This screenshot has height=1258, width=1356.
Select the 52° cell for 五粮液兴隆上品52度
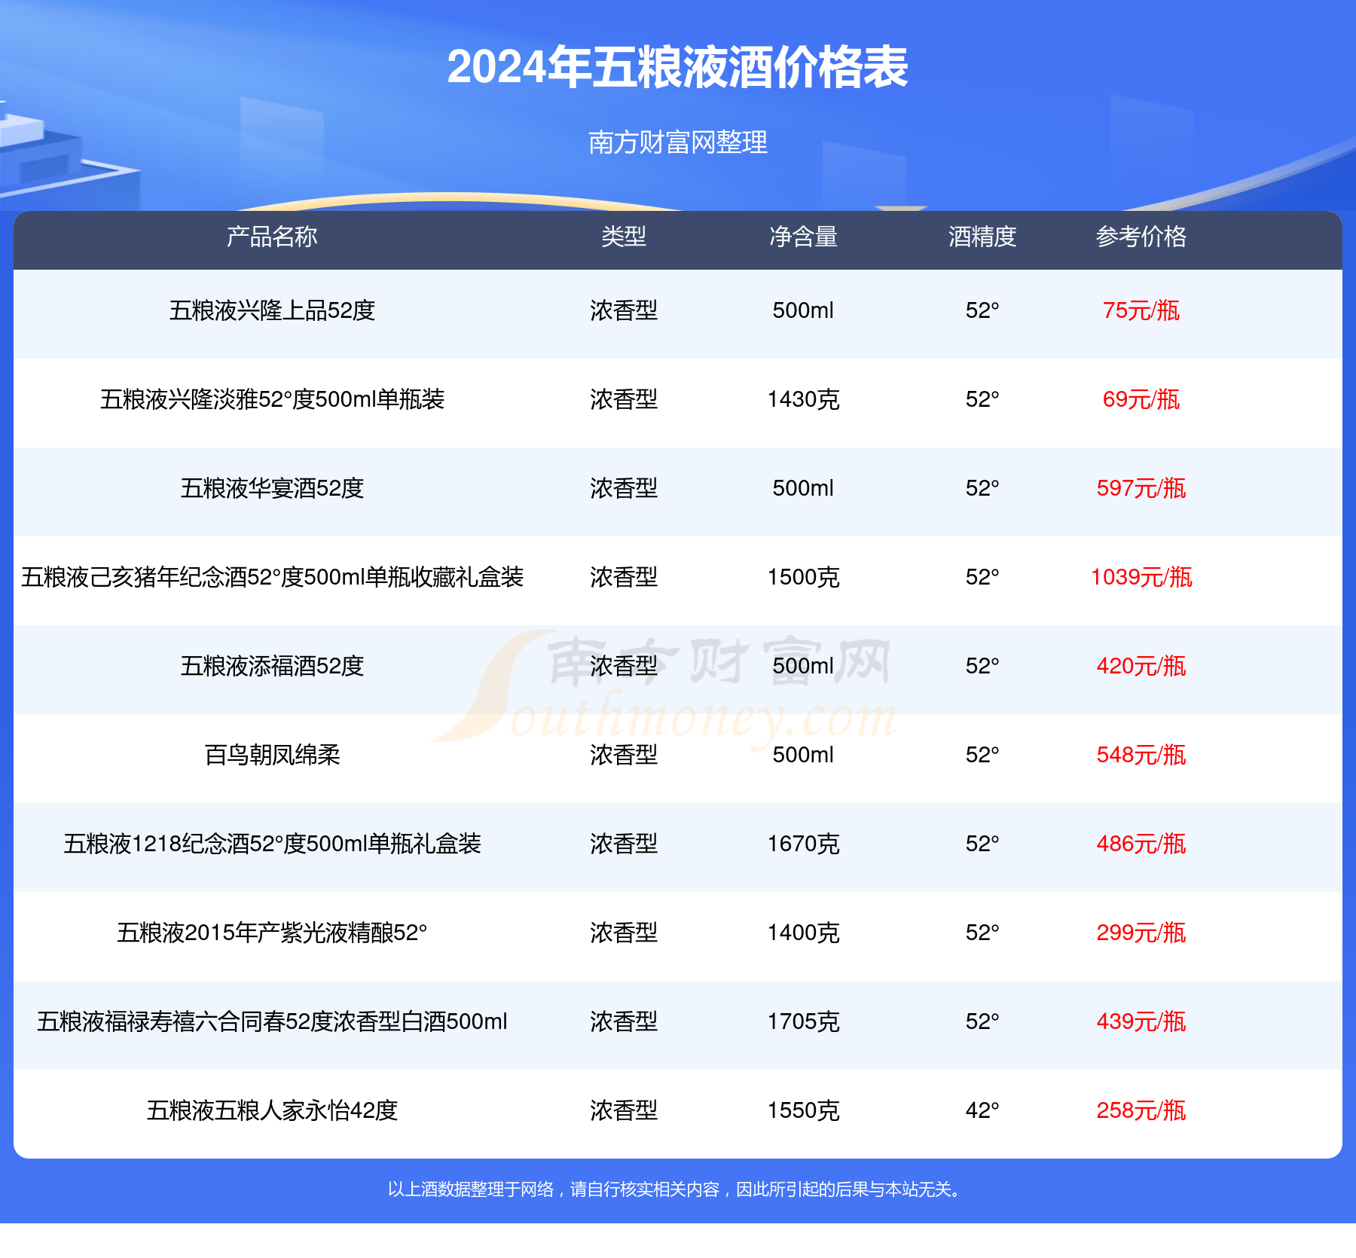pos(982,310)
